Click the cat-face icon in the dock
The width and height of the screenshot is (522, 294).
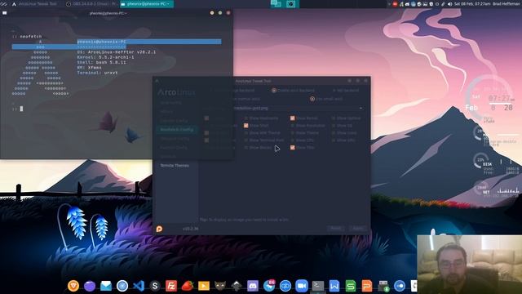coord(220,286)
